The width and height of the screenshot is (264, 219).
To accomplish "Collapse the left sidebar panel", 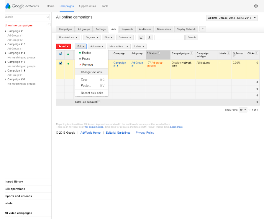I will [x=49, y=24].
